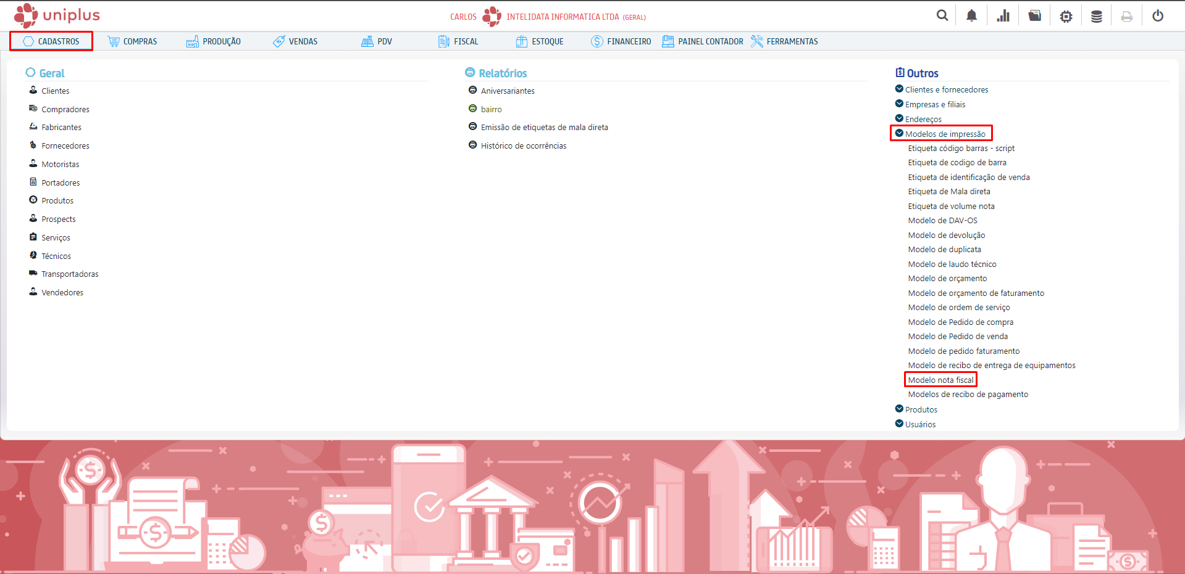Image resolution: width=1185 pixels, height=574 pixels.
Task: Open the Aniversariantes report
Action: (507, 91)
